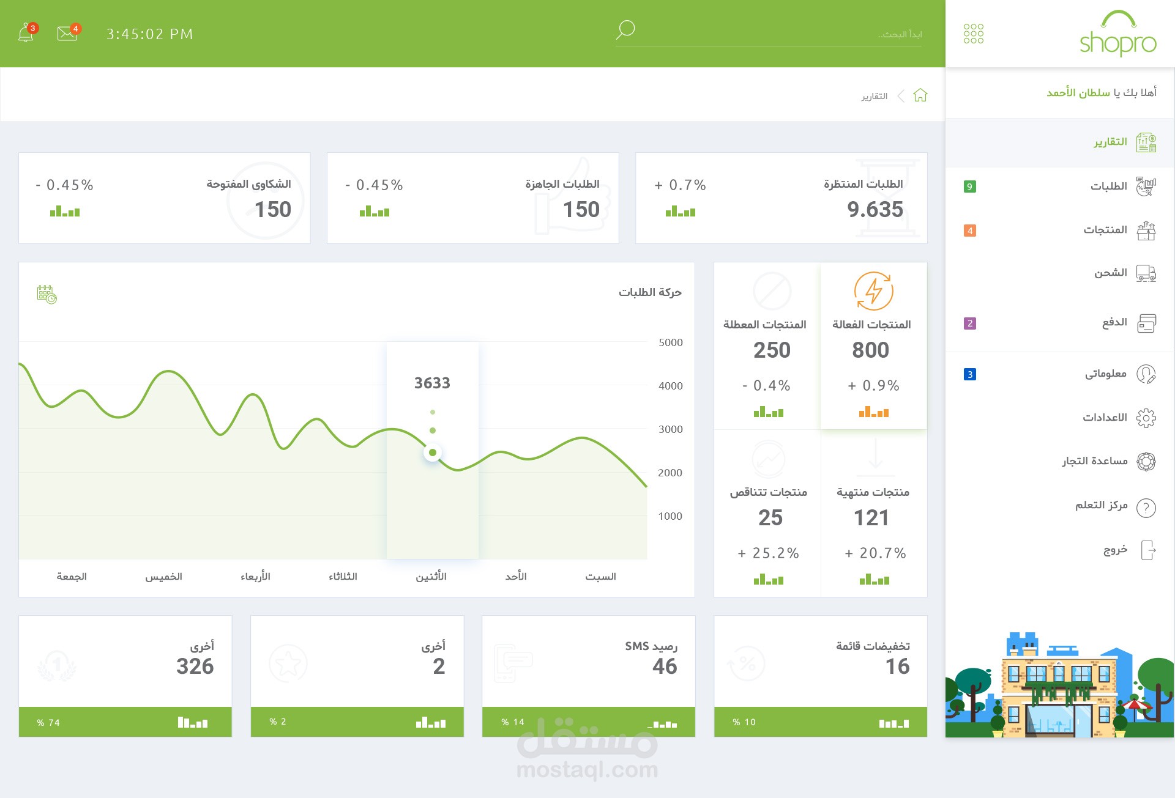Screen dimensions: 1175x798
Task: Click the مساعدة التجار lifebuoy icon
Action: tap(1145, 462)
